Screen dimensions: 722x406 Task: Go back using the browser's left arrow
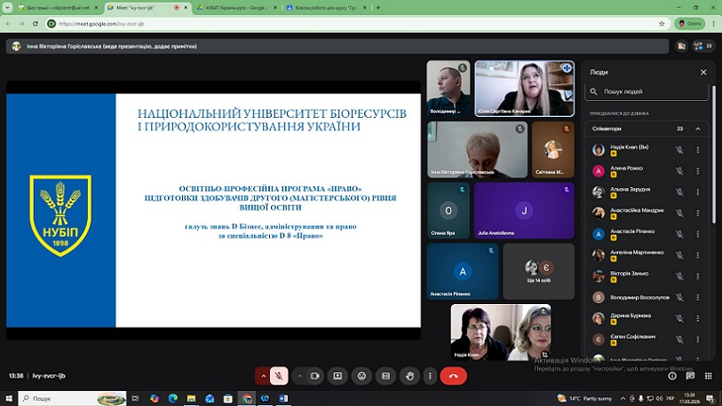[x=9, y=23]
